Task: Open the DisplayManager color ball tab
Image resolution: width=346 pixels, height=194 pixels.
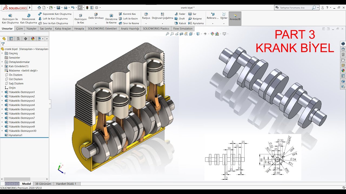Action: [33, 39]
